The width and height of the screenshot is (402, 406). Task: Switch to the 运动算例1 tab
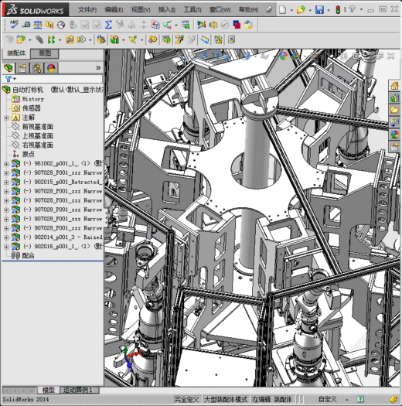[80, 390]
